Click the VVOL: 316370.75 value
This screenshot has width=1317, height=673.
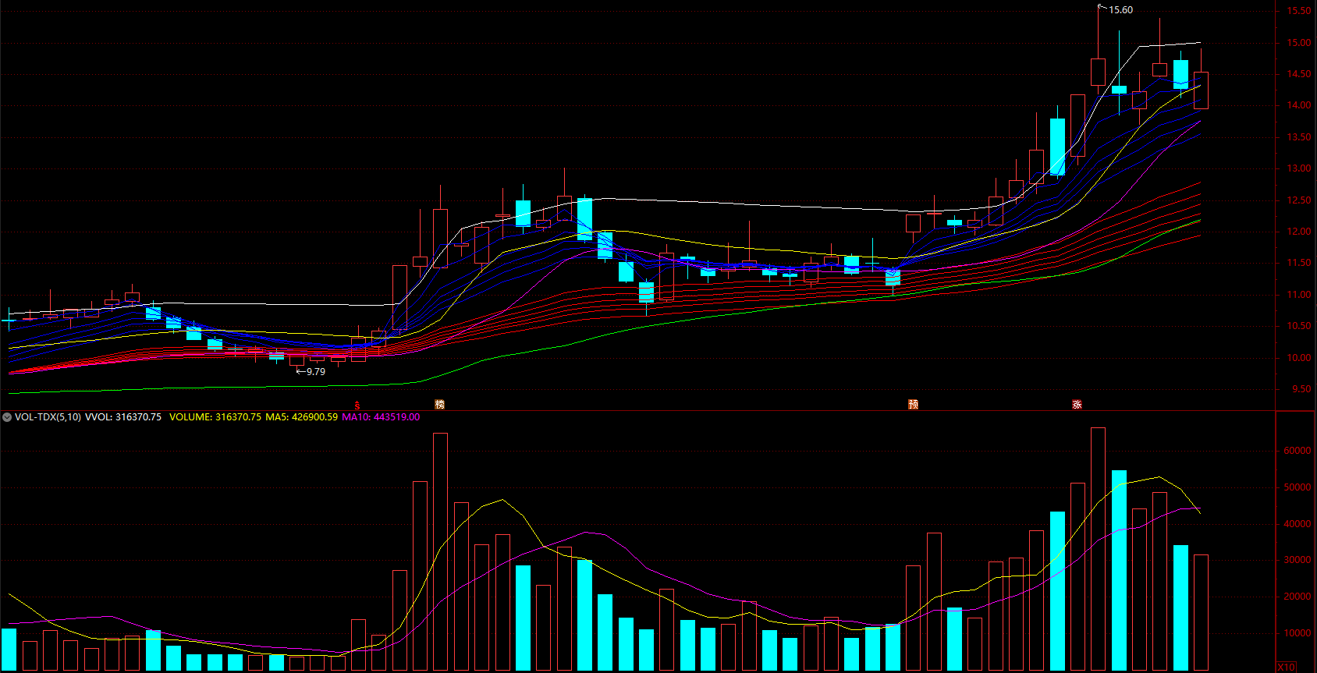[x=123, y=417]
